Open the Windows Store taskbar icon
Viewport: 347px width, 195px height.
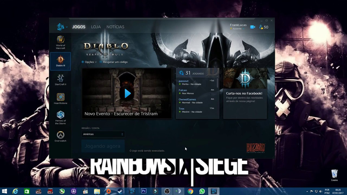point(27,191)
